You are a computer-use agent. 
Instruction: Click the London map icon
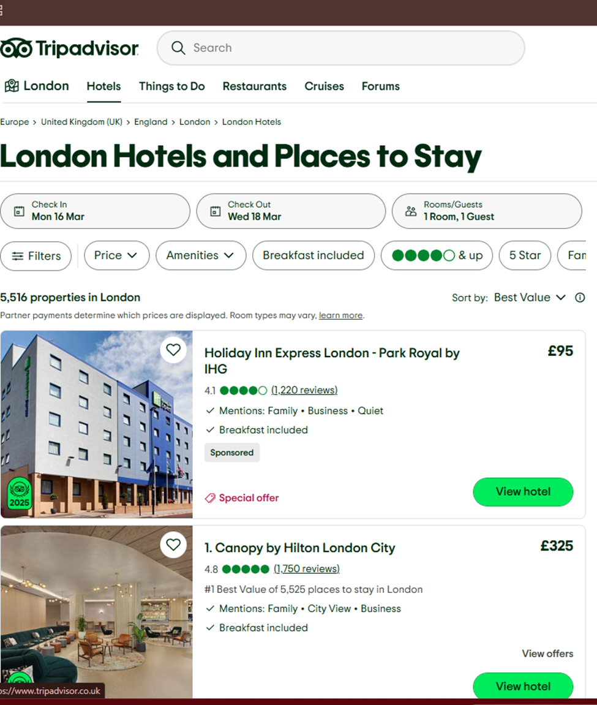point(12,86)
